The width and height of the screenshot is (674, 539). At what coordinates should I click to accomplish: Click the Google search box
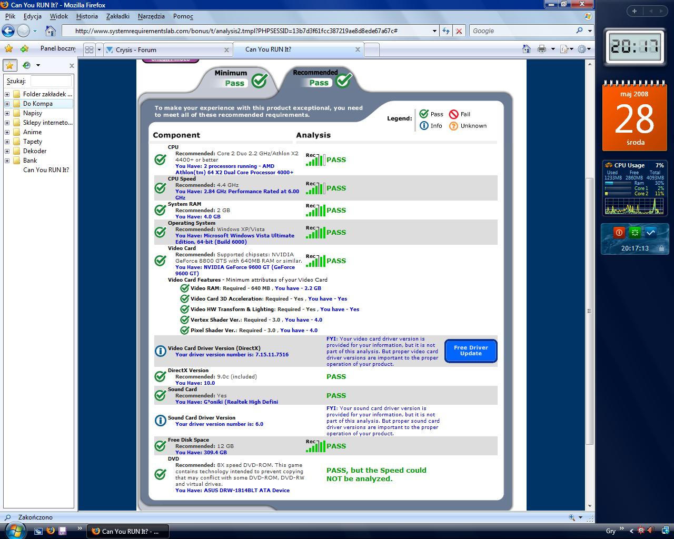click(521, 31)
